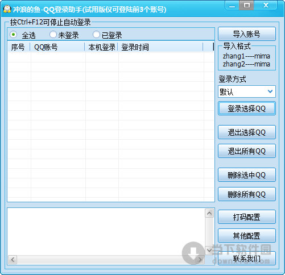Click the 退出所有QQ button

coord(247,151)
